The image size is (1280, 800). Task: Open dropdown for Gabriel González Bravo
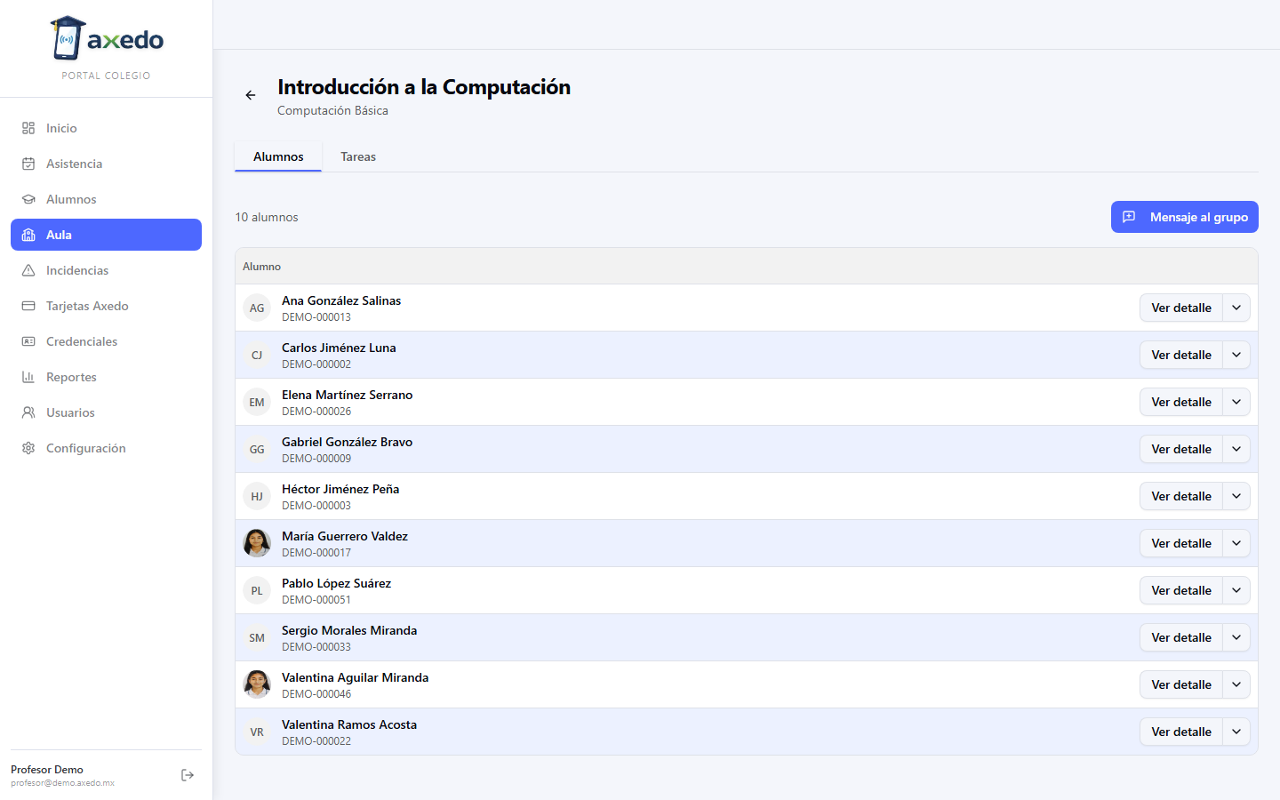(1236, 449)
